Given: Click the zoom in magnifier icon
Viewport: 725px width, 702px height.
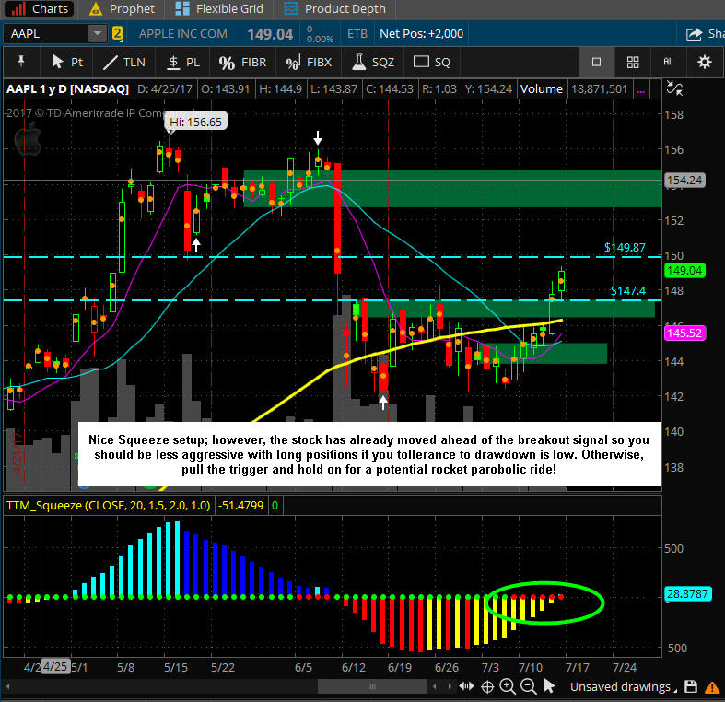Looking at the screenshot, I should click(x=508, y=686).
